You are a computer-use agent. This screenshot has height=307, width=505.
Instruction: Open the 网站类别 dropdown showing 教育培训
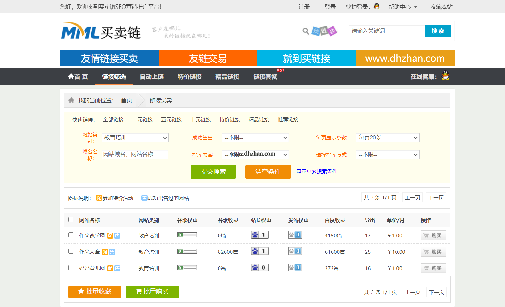click(x=135, y=138)
